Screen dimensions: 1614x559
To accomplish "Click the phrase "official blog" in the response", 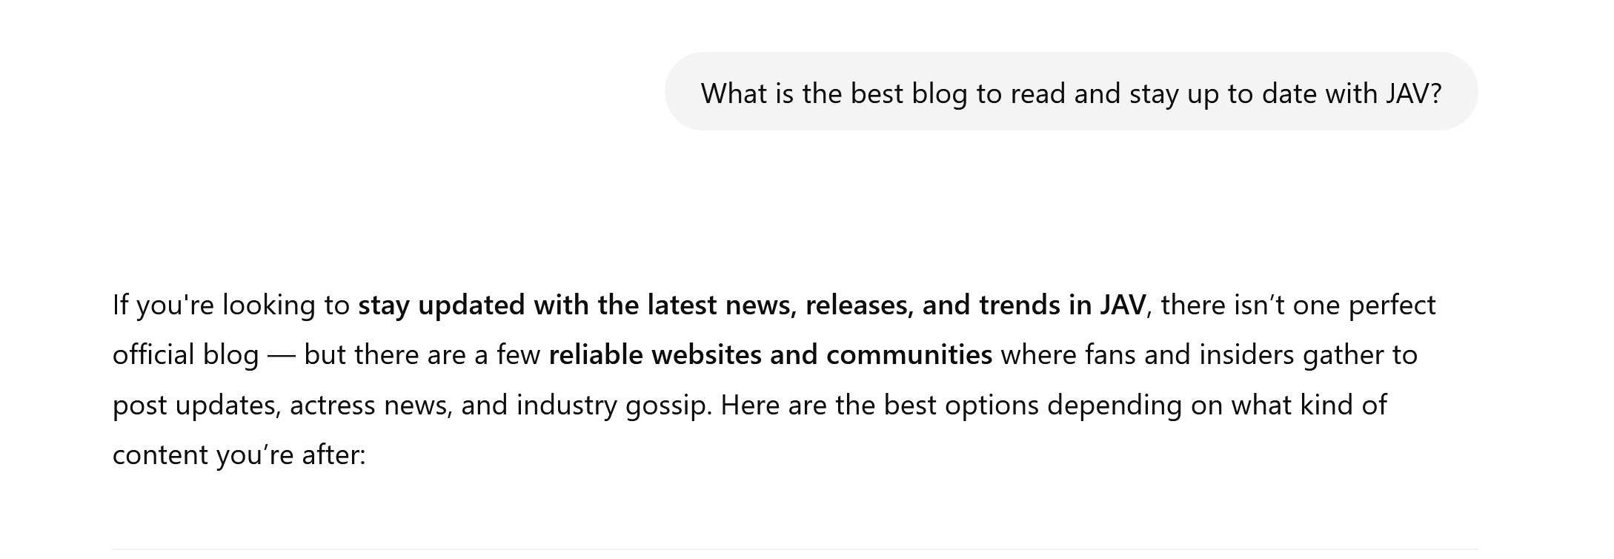I will pos(185,355).
